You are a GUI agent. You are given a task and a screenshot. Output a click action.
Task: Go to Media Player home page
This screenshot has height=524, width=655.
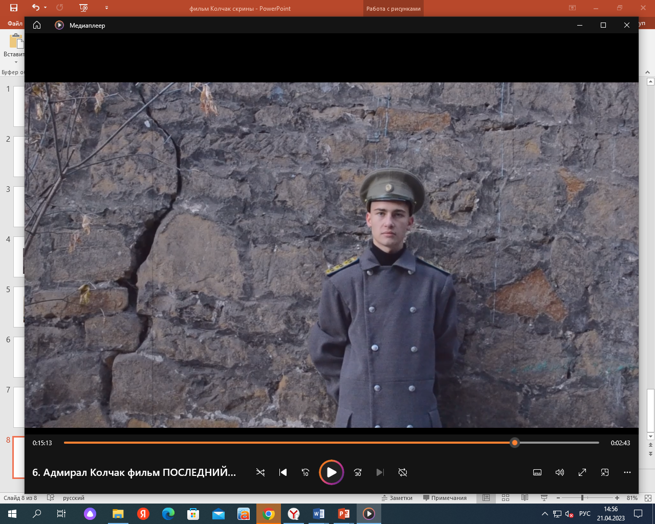click(37, 25)
